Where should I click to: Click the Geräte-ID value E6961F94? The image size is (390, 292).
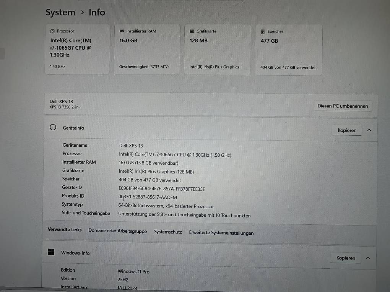tap(162, 189)
